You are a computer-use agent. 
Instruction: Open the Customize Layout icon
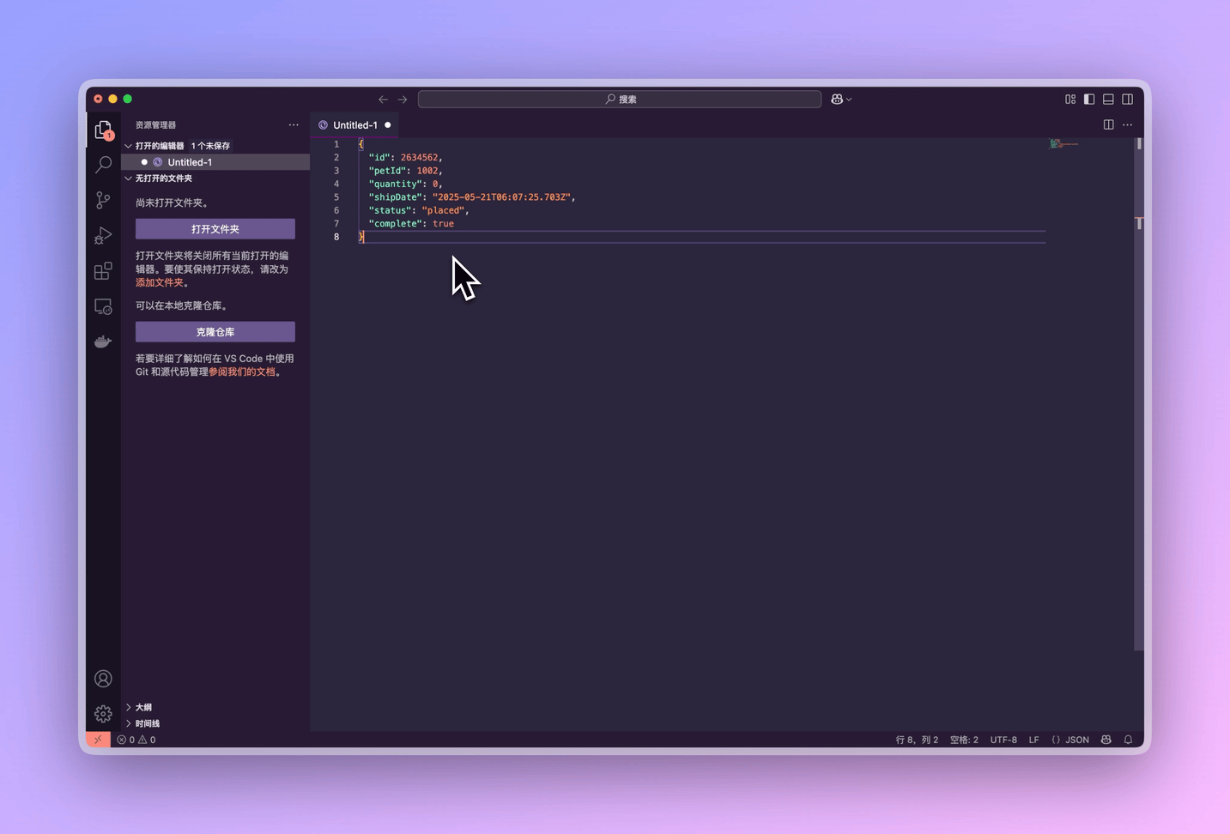(1070, 100)
